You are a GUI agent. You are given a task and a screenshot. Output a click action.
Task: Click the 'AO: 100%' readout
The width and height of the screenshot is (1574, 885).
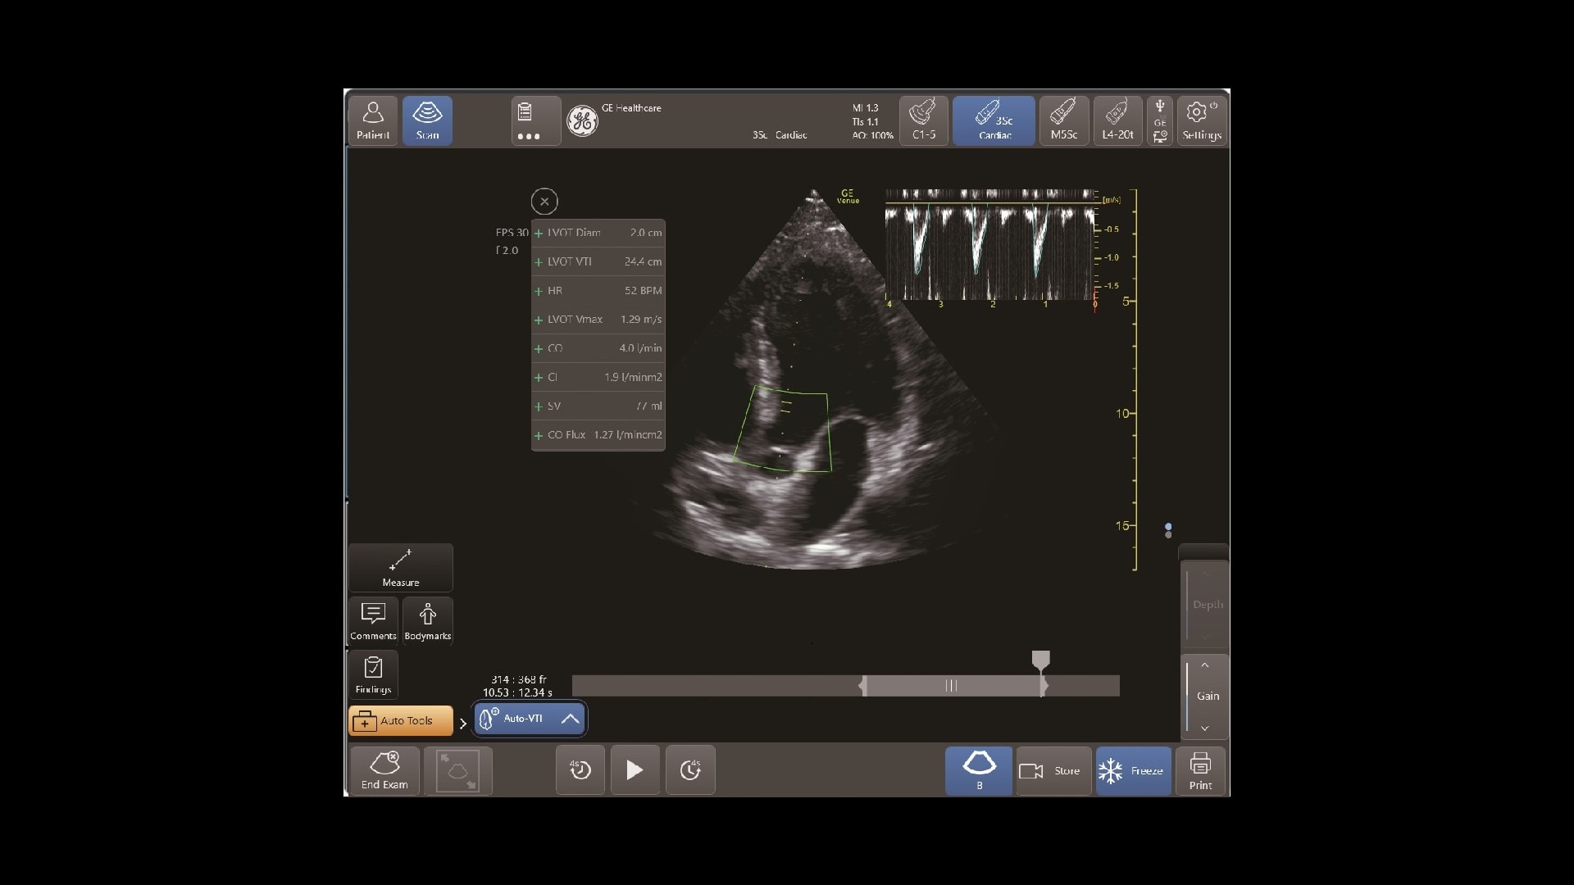[872, 135]
